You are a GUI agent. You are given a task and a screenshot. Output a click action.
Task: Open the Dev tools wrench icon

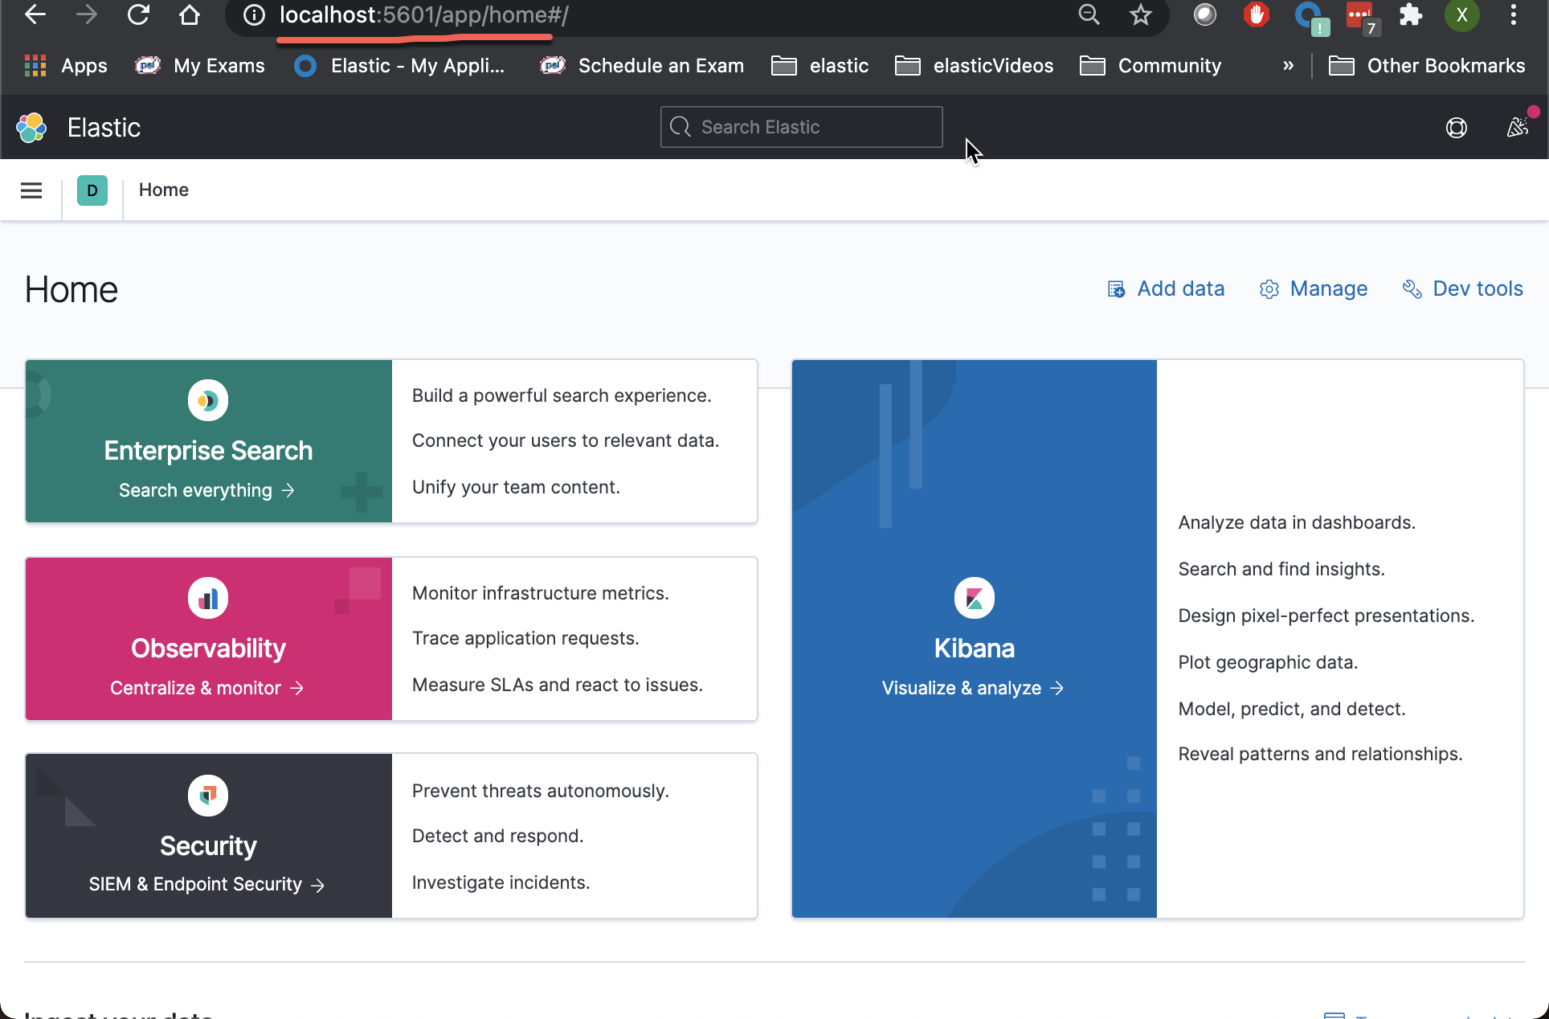coord(1412,289)
